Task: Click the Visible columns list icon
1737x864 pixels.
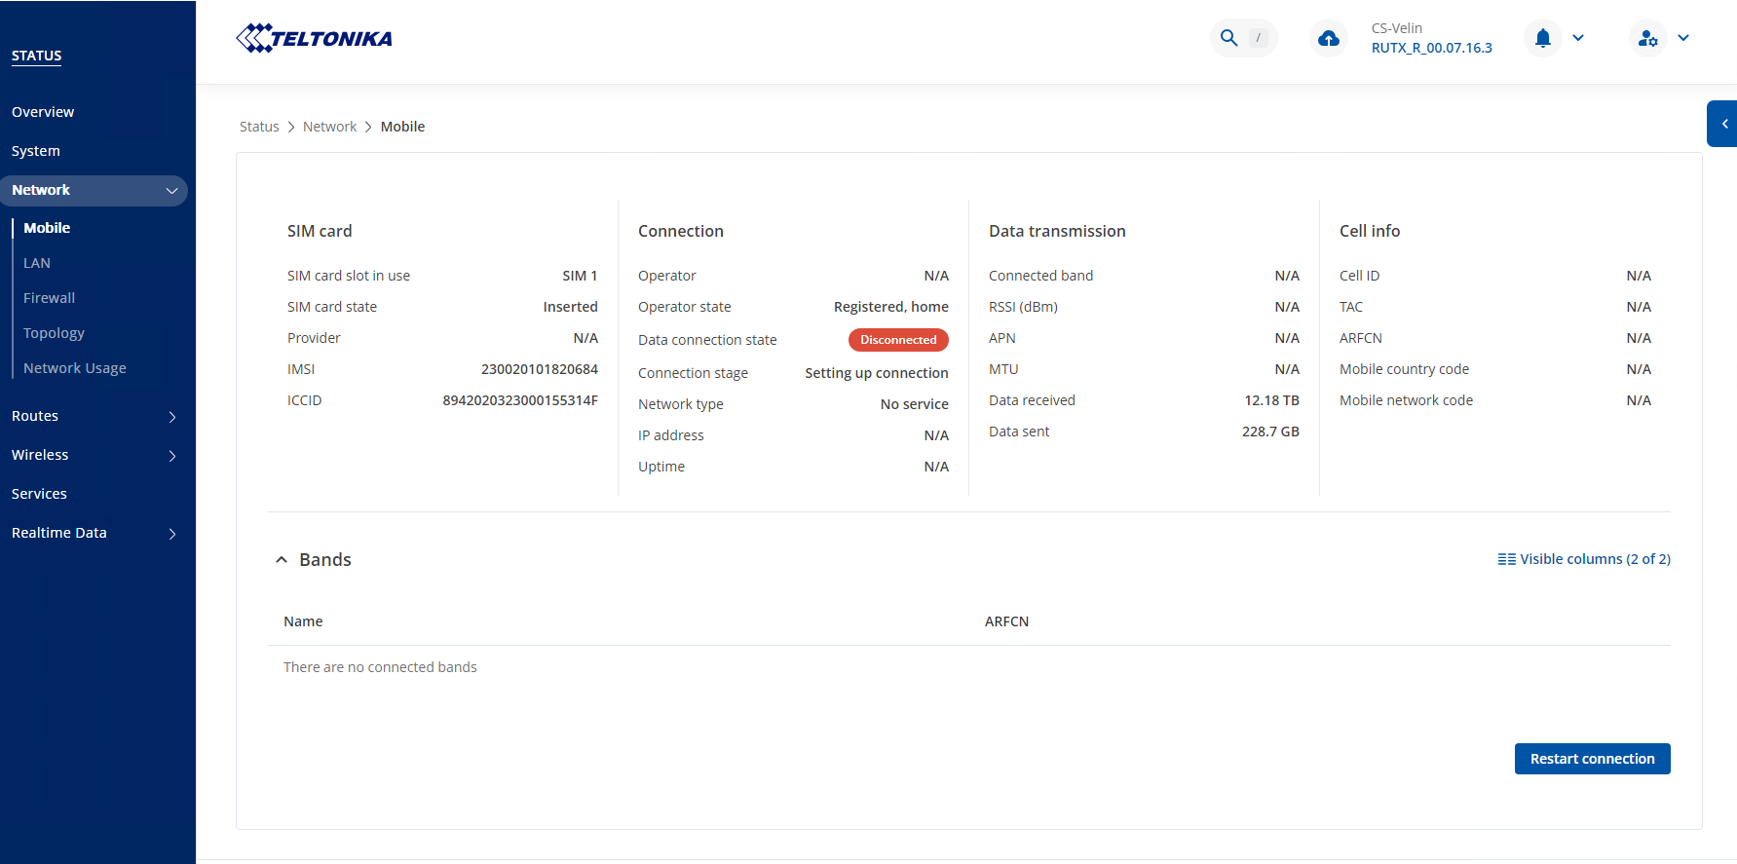Action: tap(1506, 559)
